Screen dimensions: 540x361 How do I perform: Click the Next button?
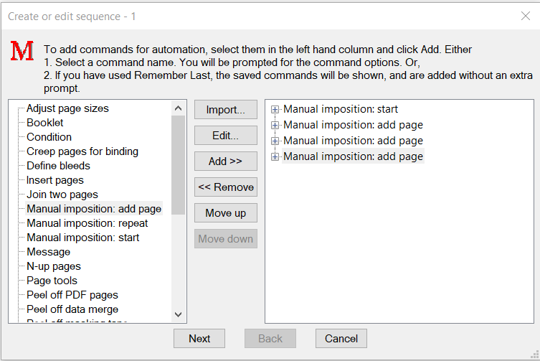coord(199,339)
